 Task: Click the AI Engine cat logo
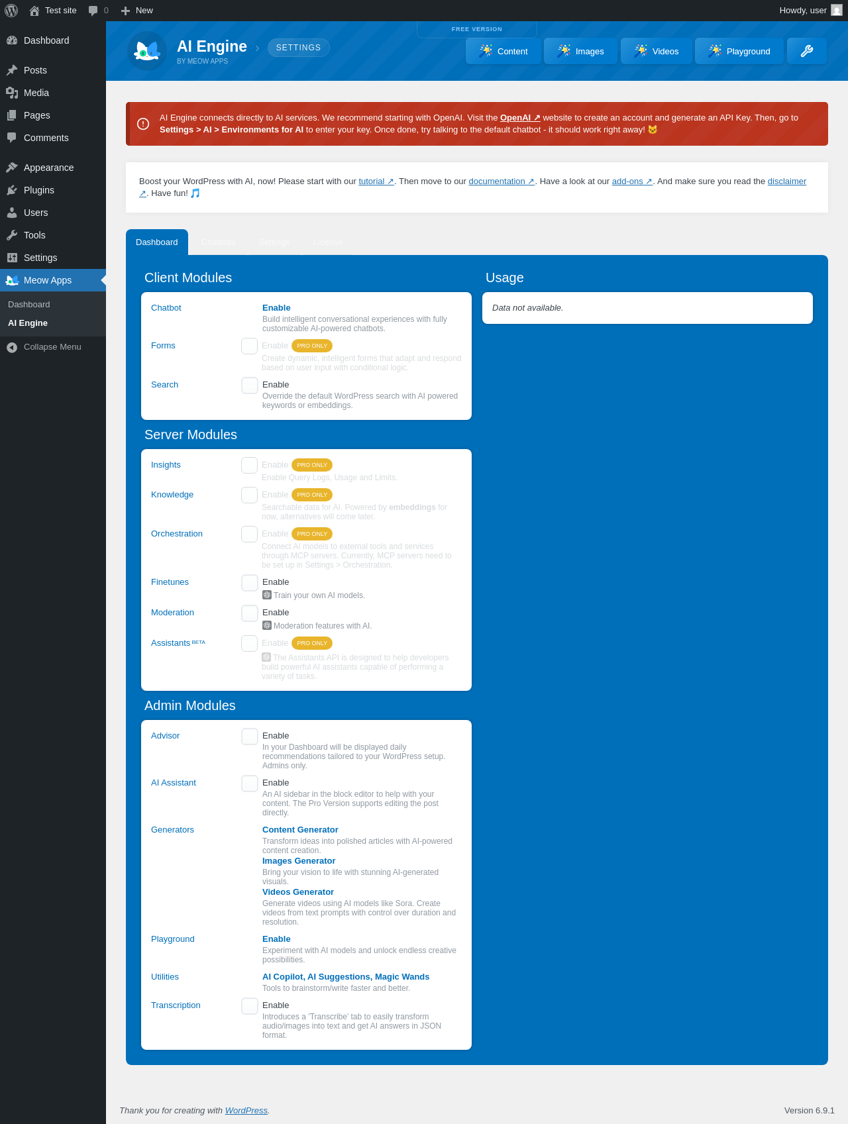click(x=147, y=51)
